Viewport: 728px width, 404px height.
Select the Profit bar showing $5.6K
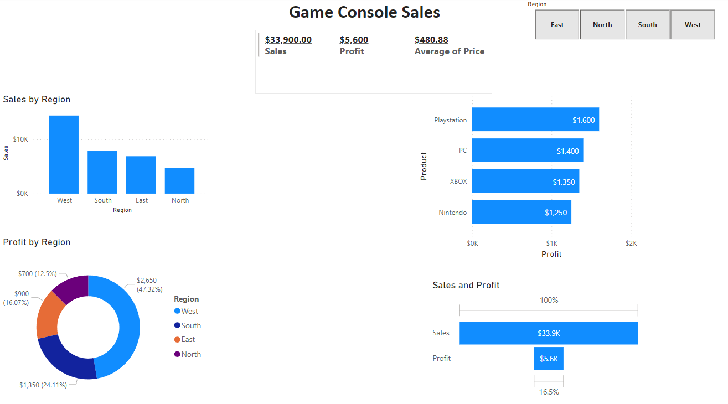pos(548,358)
